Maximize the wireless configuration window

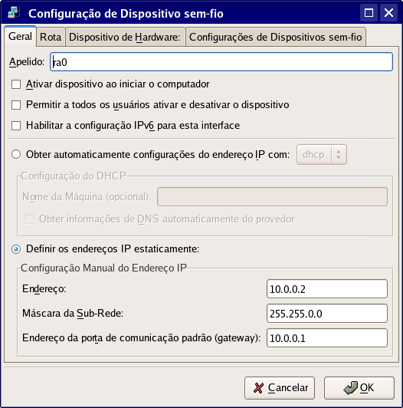point(369,12)
